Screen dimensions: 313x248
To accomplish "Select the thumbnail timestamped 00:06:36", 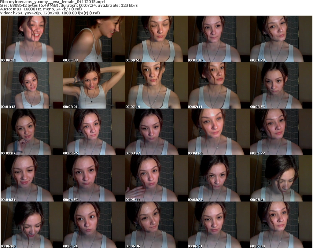I will (156, 225).
